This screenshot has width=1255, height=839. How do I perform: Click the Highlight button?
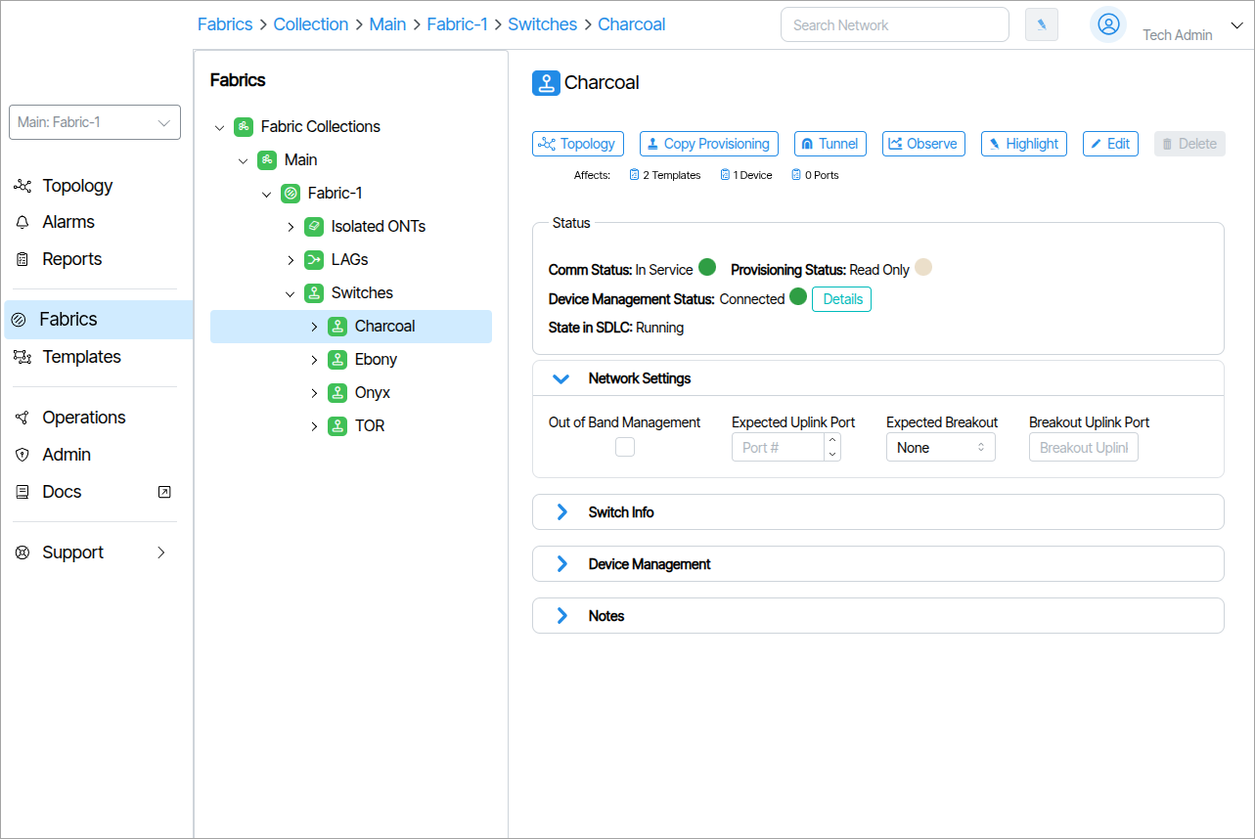pos(1024,144)
